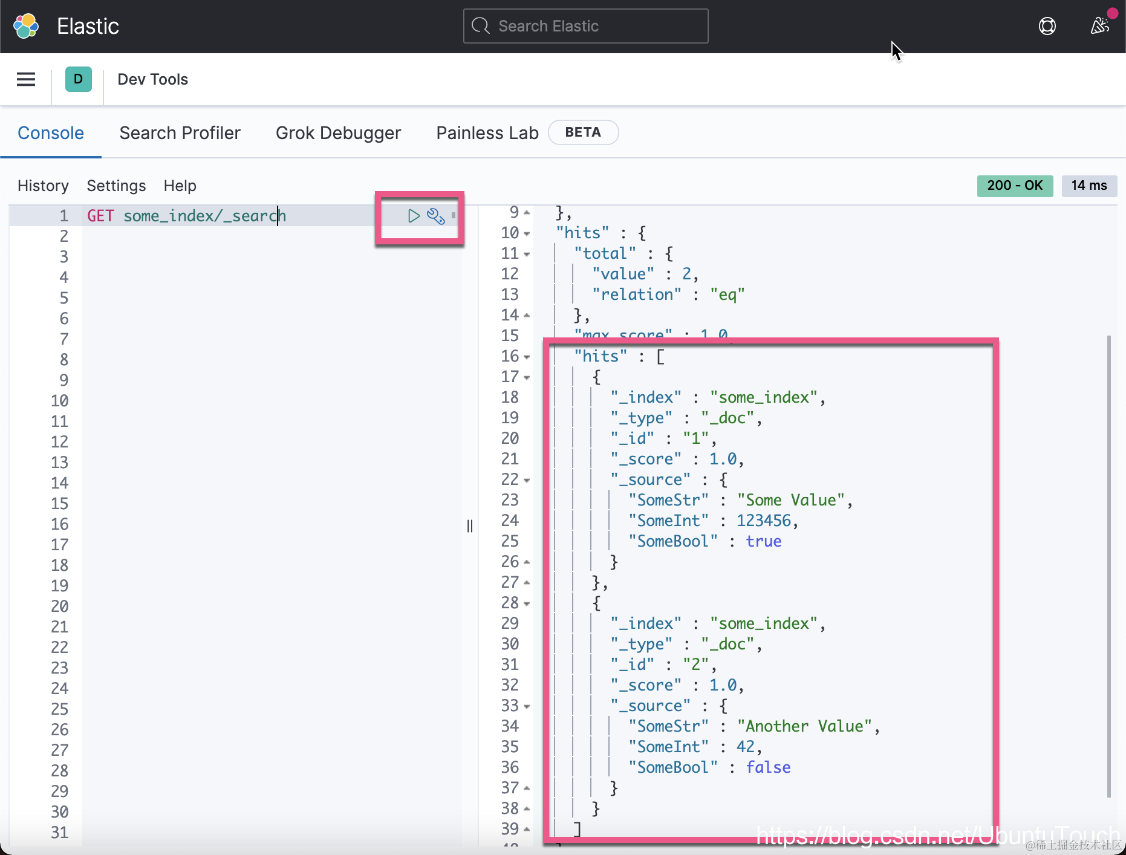
Task: Open the help menu lifebuoy icon
Action: pyautogui.click(x=1047, y=26)
